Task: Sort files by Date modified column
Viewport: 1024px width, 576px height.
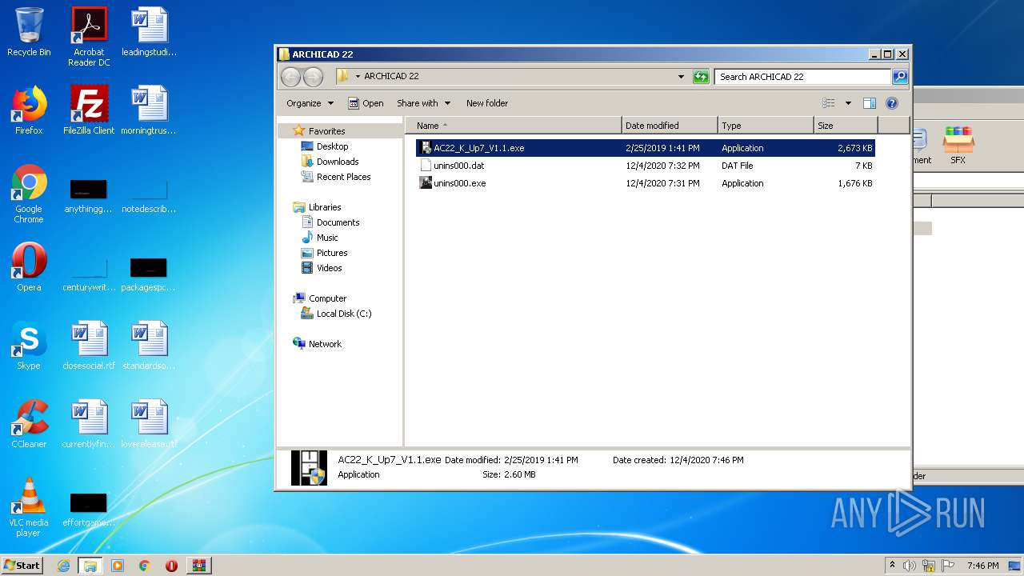Action: 670,126
